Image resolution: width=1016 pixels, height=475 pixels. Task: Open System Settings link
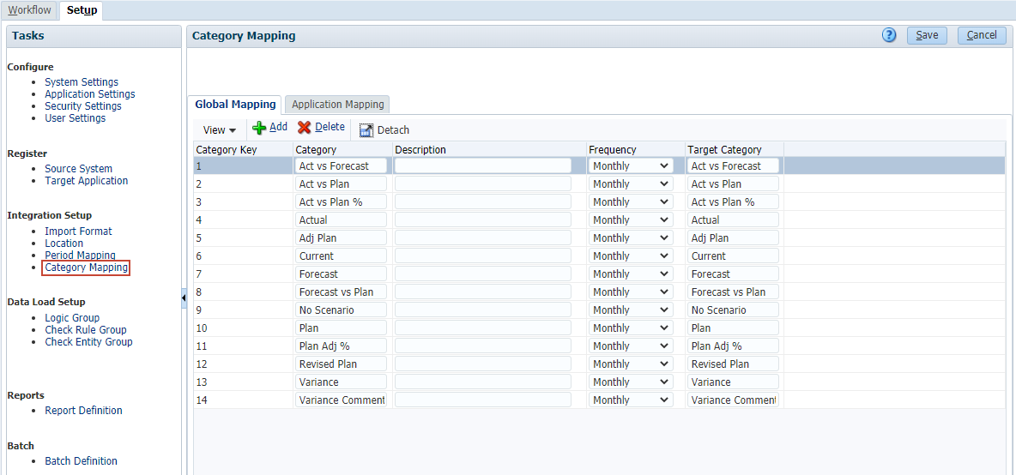[x=82, y=82]
